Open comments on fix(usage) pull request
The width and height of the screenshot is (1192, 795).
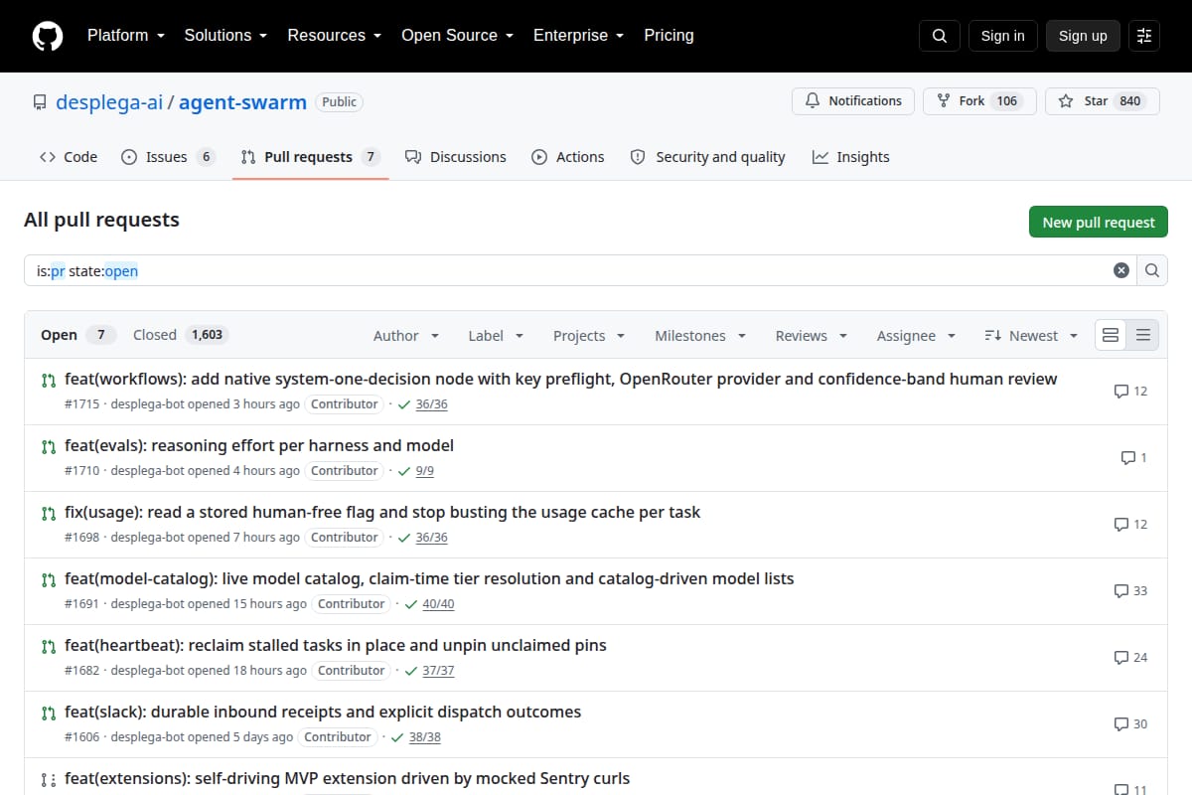1130,525
